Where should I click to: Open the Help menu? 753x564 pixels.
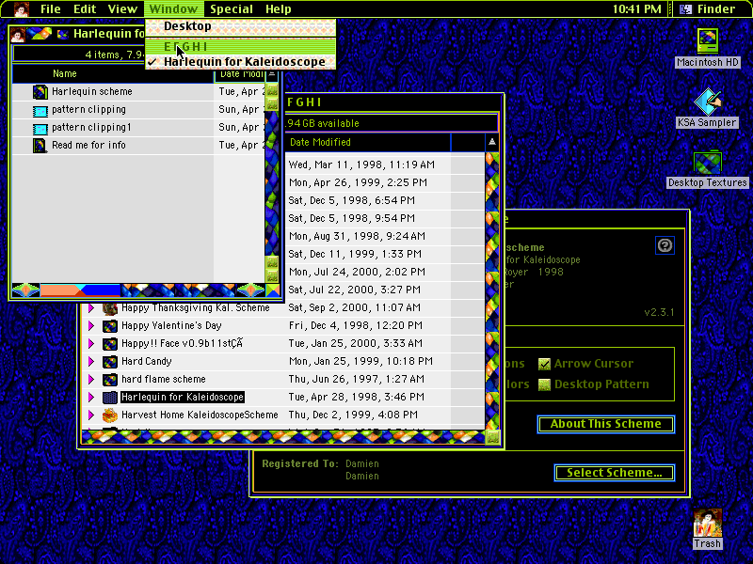point(278,8)
